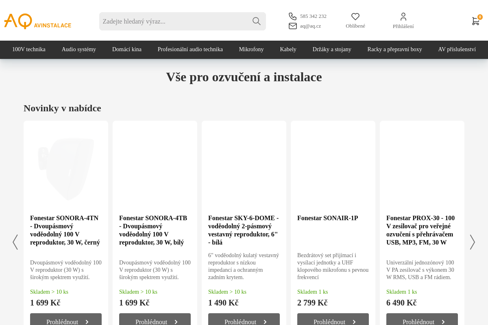
Task: Click price 1 490 Kč
Action: pyautogui.click(x=223, y=303)
